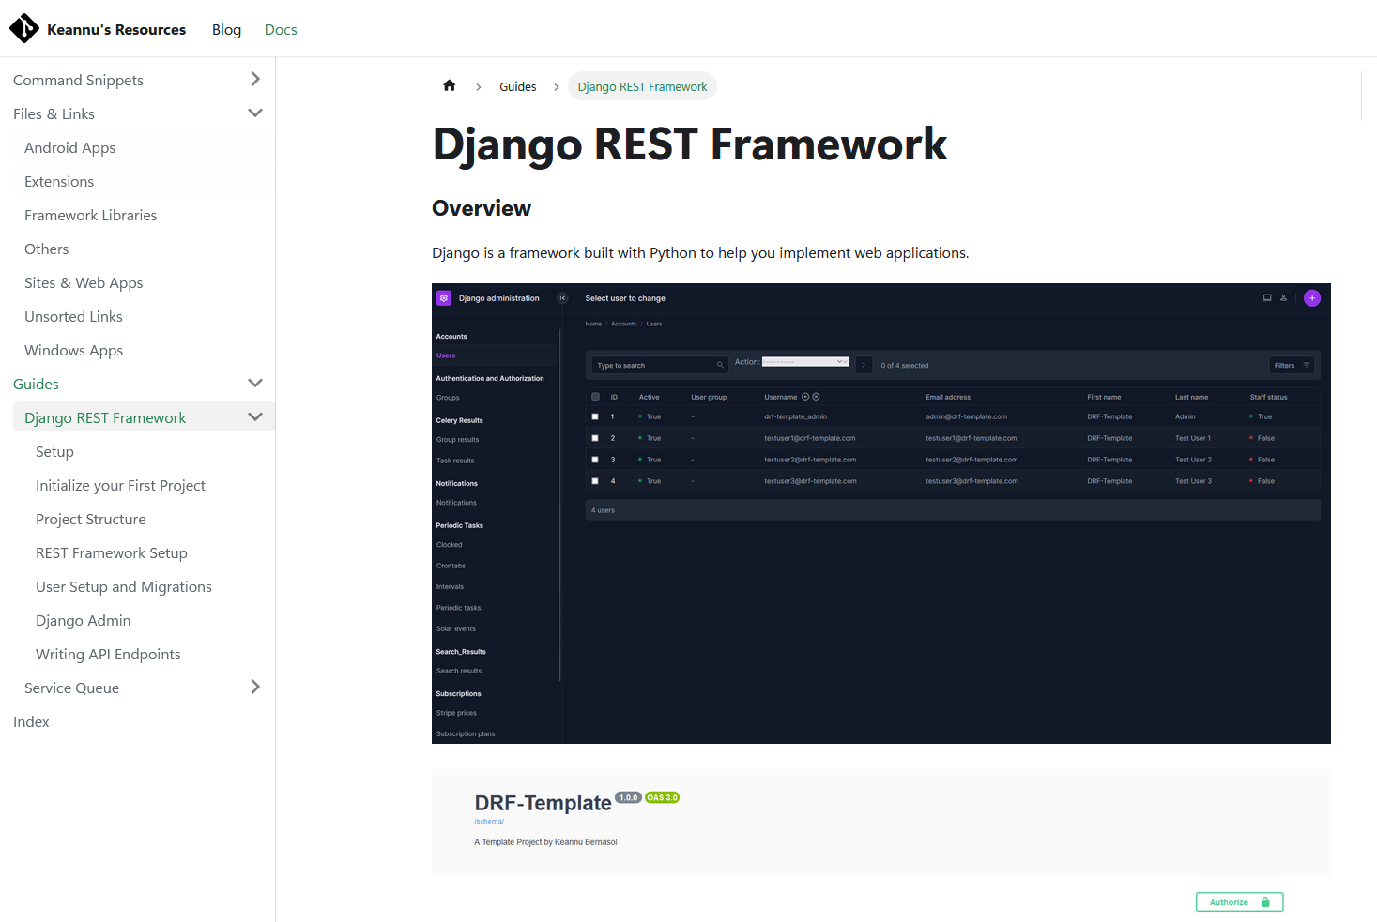This screenshot has height=922, width=1377.
Task: Expand the Command Snippets sidebar section
Action: [x=255, y=80]
